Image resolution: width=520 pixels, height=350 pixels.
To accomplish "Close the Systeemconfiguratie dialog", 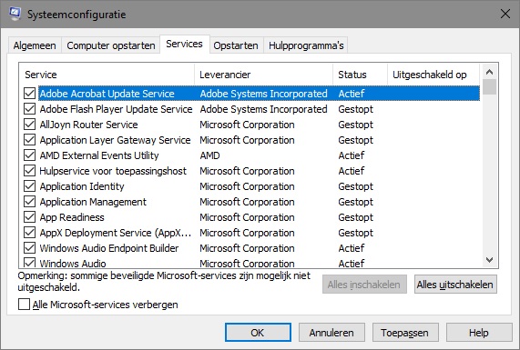I will click(505, 14).
